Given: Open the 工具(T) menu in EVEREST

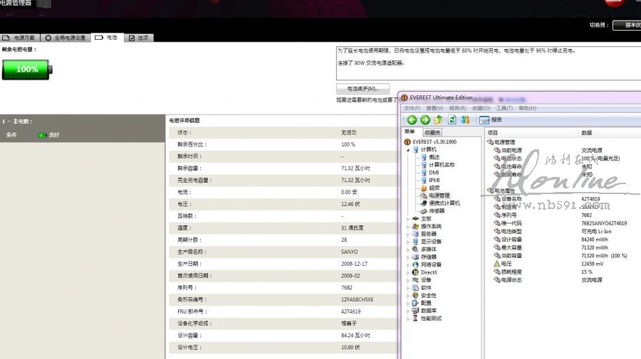Looking at the screenshot, I should (x=504, y=108).
